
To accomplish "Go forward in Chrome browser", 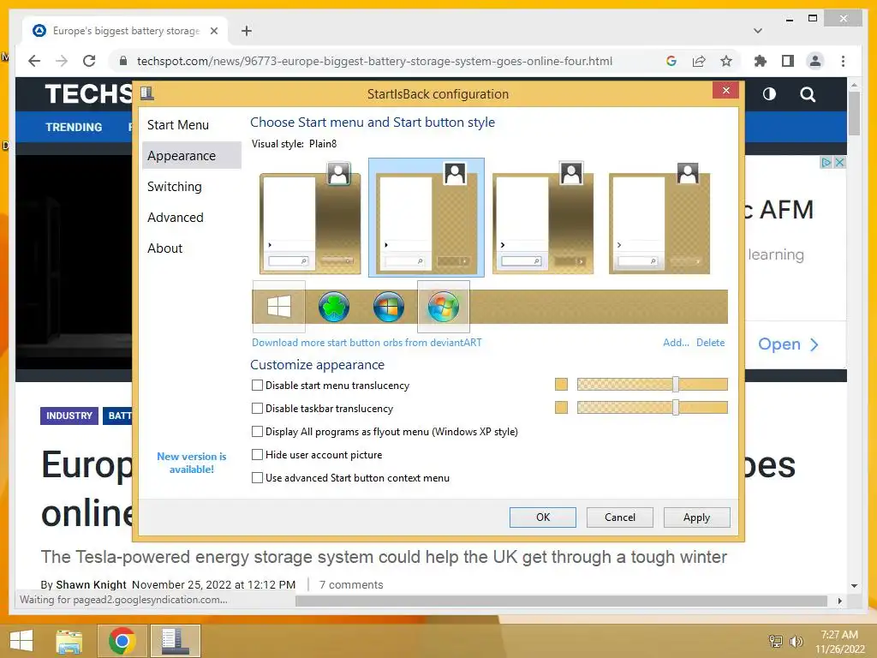I will point(62,61).
